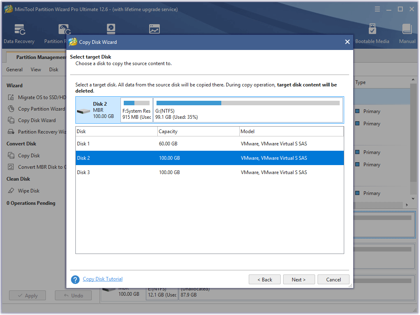
Task: Open Data Recovery tool icon
Action: pos(20,29)
